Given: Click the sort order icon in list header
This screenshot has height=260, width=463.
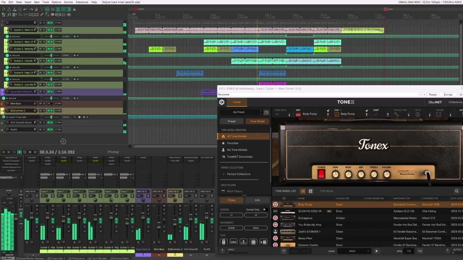Looking at the screenshot, I should [x=284, y=198].
